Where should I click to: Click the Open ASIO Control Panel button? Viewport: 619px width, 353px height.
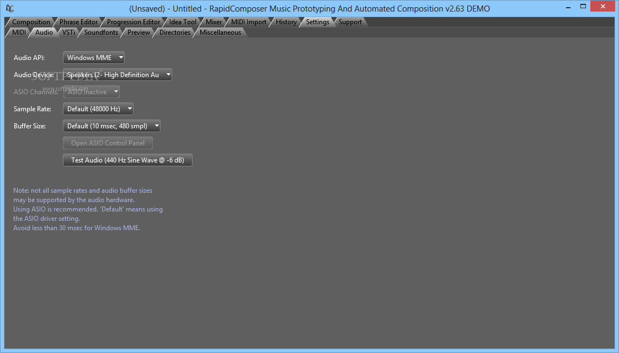[108, 143]
